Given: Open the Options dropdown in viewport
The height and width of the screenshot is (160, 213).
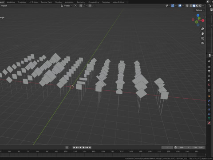Looking at the screenshot, I should (200, 10).
